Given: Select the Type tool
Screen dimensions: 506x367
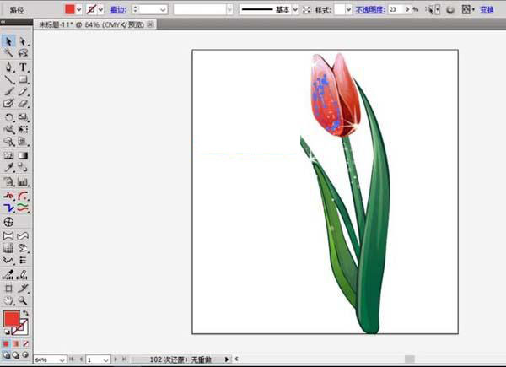Looking at the screenshot, I should point(23,67).
